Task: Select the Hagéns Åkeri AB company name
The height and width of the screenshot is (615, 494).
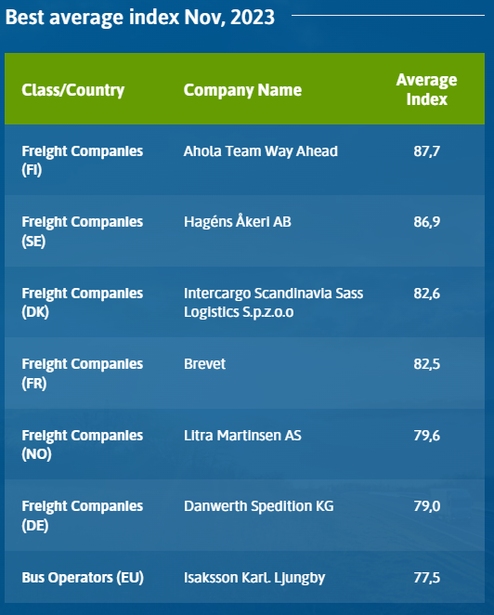Action: pos(238,222)
